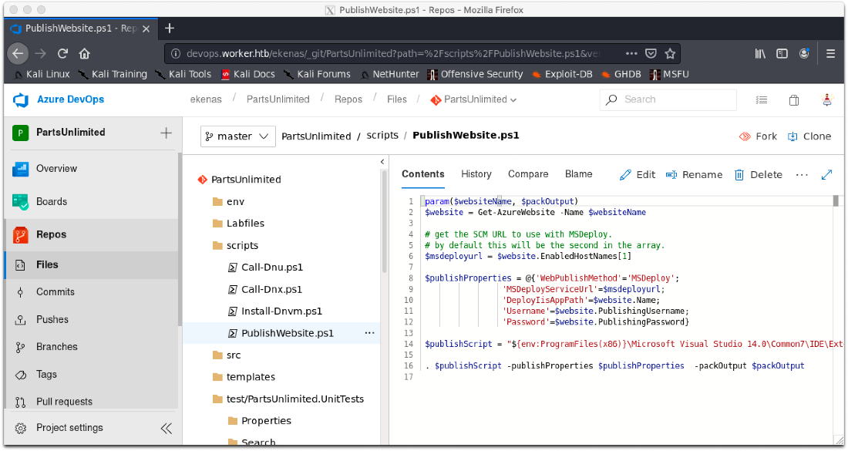Click the Delete file button

pos(759,175)
